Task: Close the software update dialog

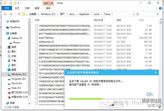Action: pos(155,72)
